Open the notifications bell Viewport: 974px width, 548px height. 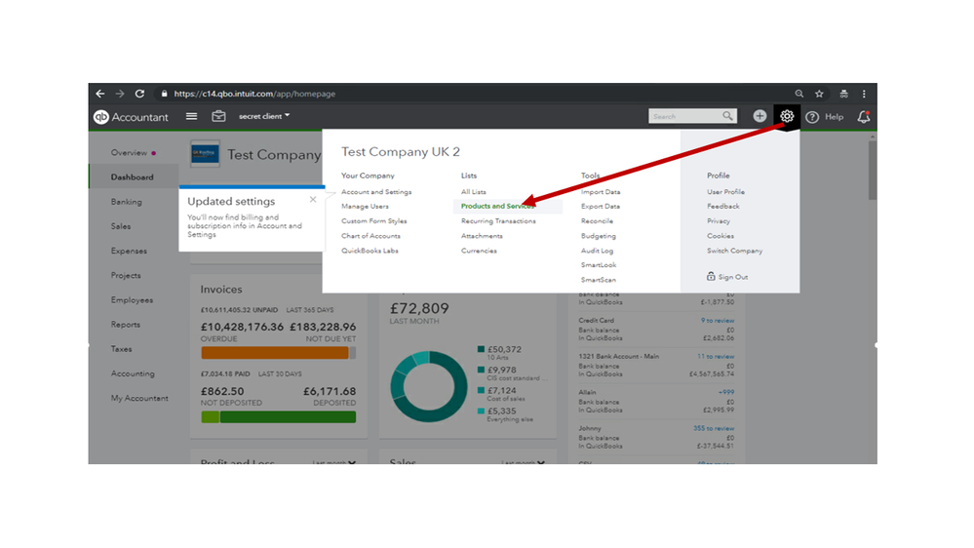864,117
